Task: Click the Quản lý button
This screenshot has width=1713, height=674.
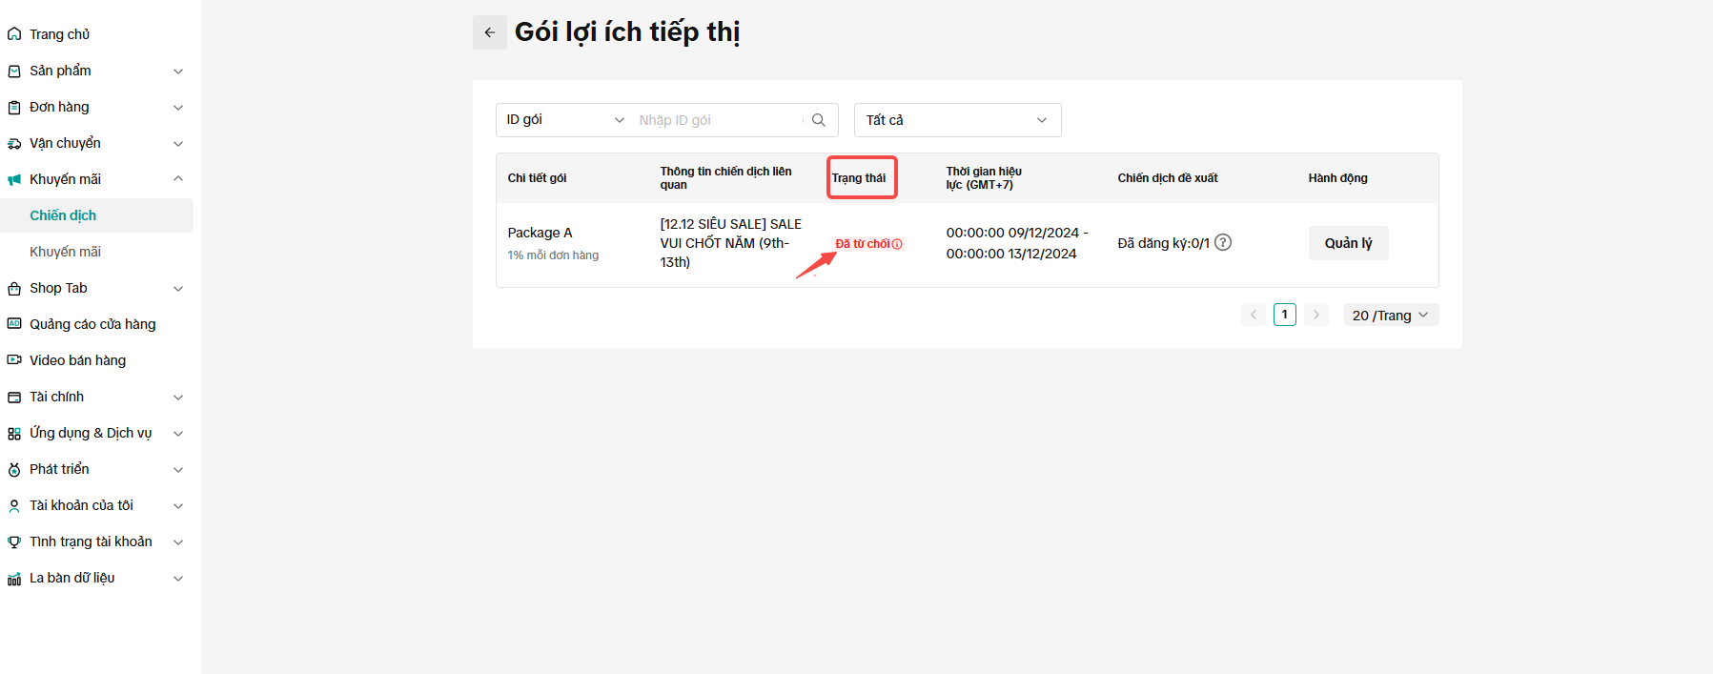Action: click(1348, 243)
